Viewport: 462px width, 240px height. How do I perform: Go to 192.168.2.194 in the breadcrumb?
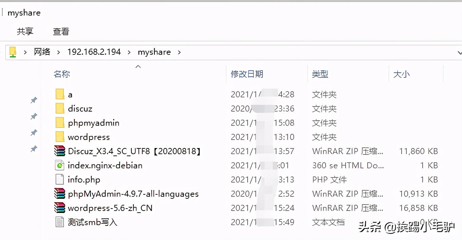(x=94, y=52)
